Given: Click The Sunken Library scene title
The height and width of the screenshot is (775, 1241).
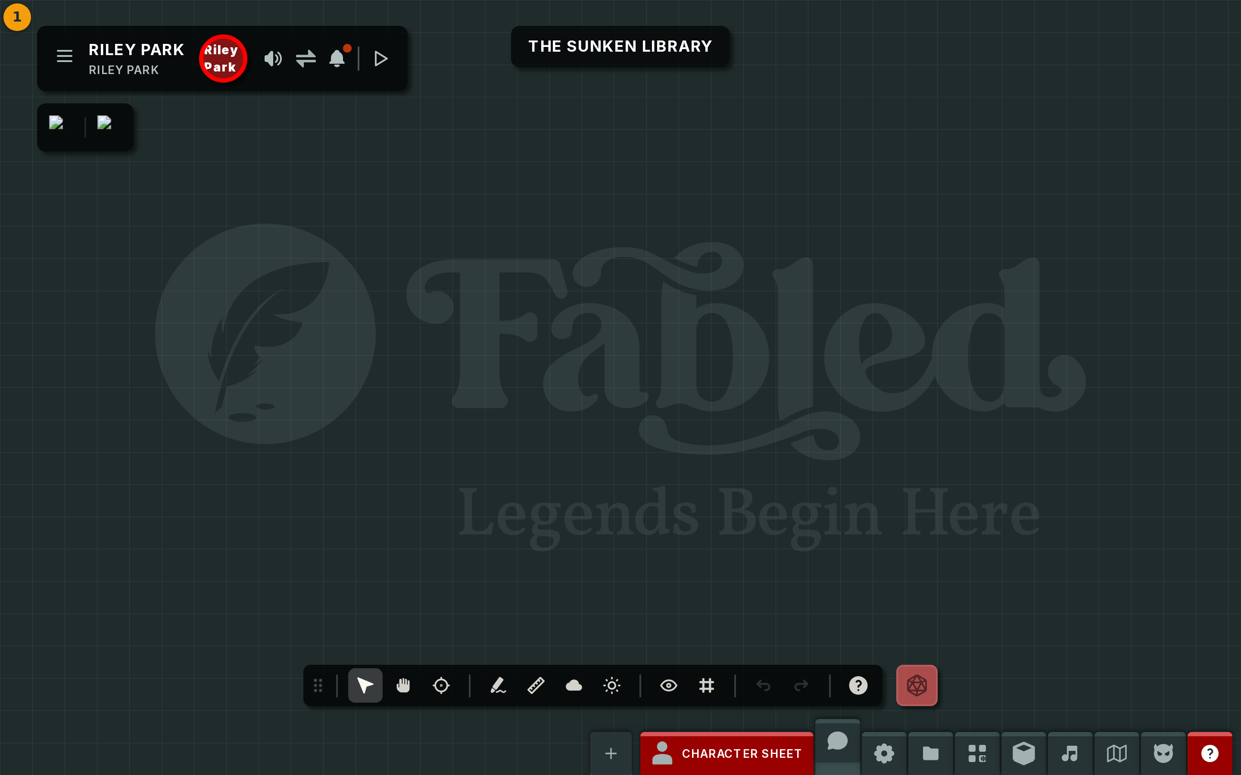Looking at the screenshot, I should point(620,46).
